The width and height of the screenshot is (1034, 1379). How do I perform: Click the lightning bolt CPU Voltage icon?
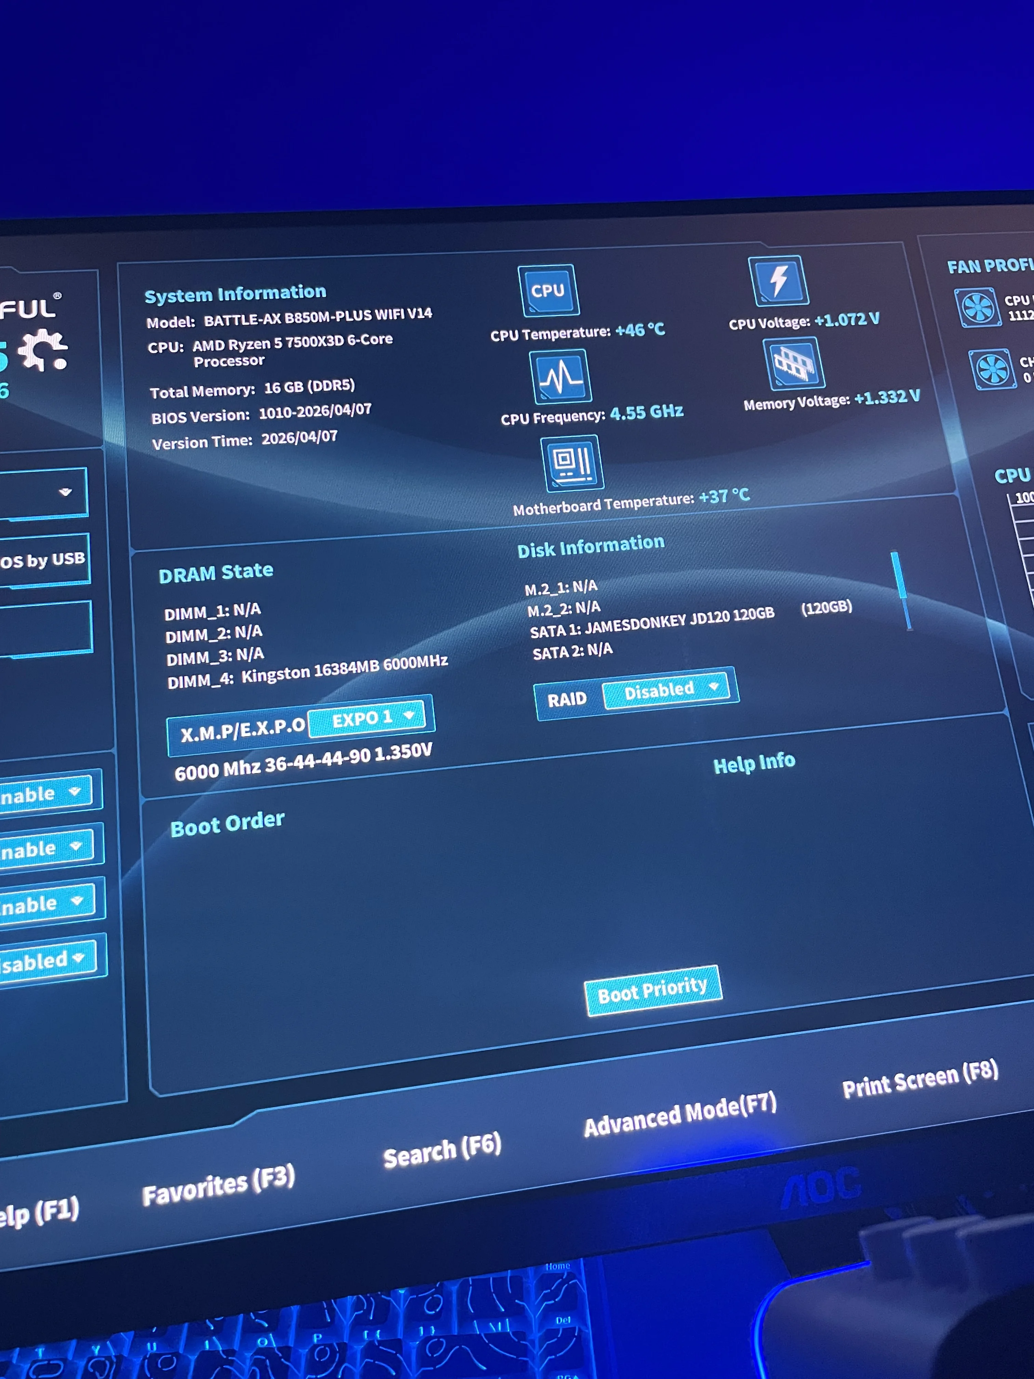[x=779, y=280]
